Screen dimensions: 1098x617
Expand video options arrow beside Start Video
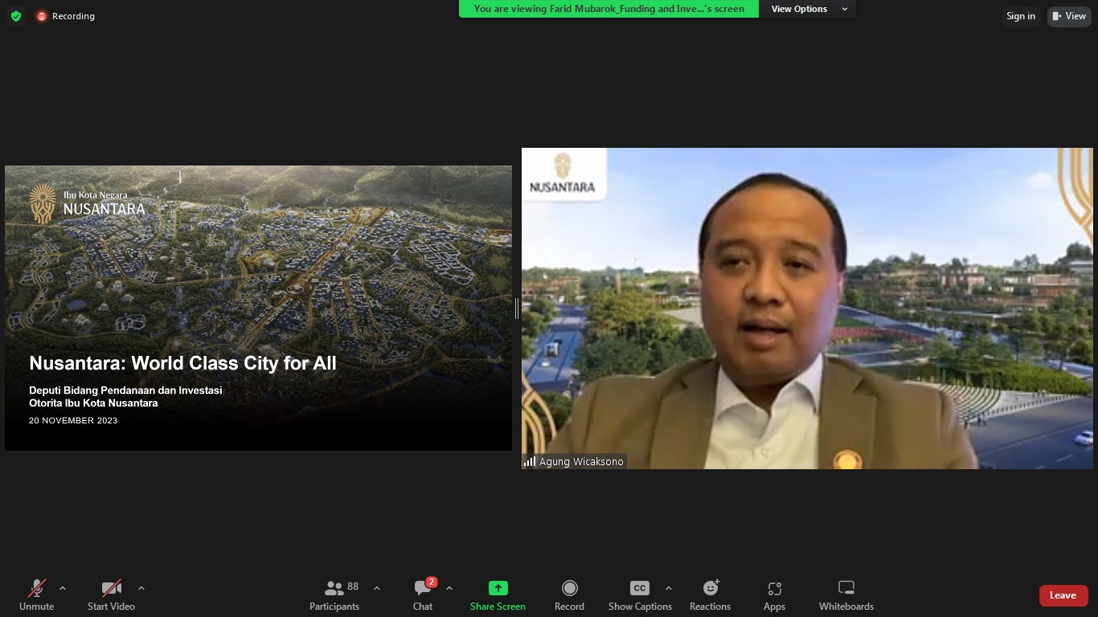tap(141, 588)
